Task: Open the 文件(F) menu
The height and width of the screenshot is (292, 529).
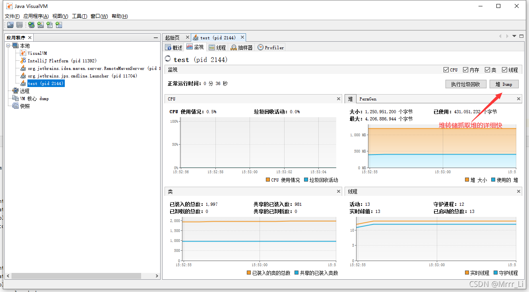Action: (x=12, y=16)
